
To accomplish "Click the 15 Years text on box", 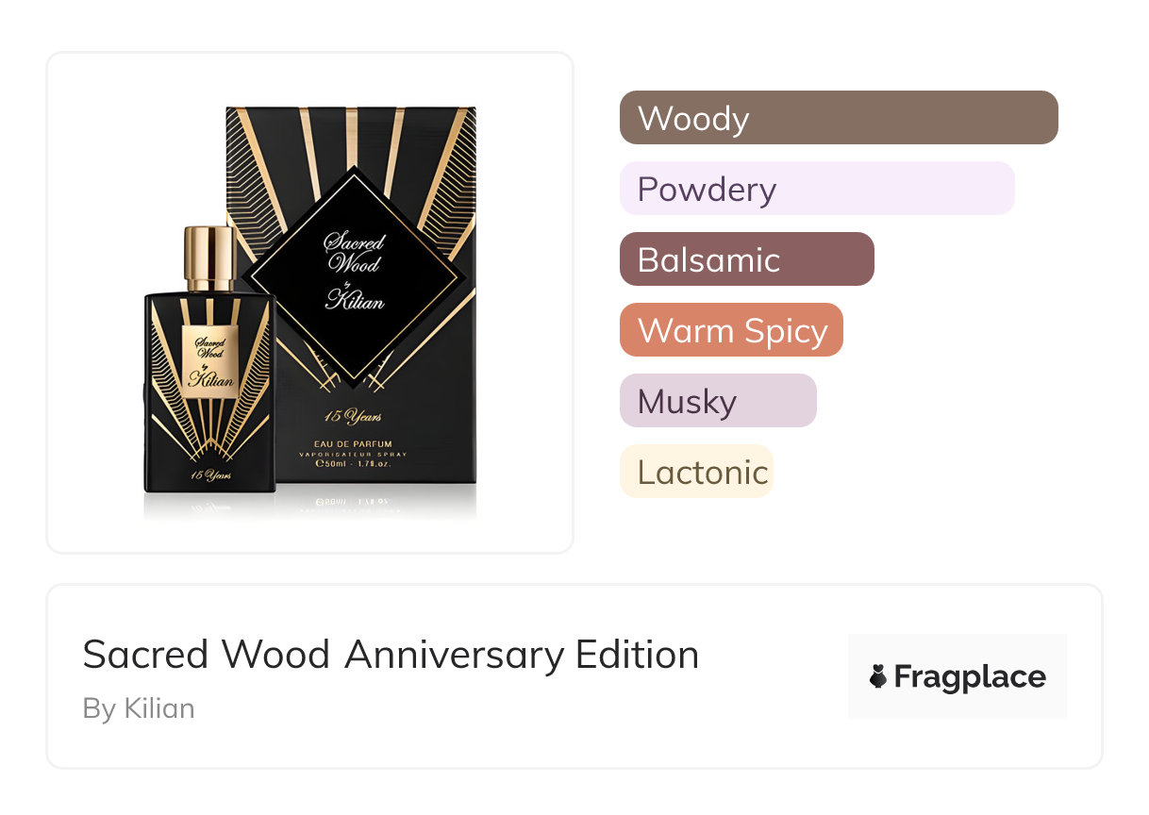I will (351, 416).
